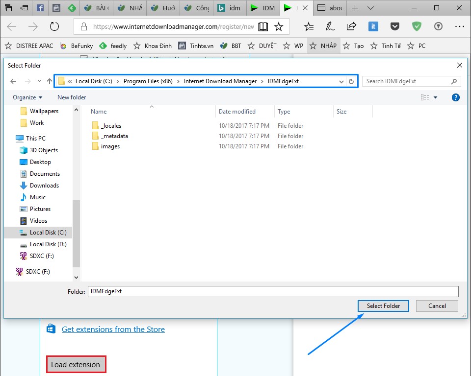Click Program Files (x86) breadcrumb
The width and height of the screenshot is (471, 376).
point(148,81)
